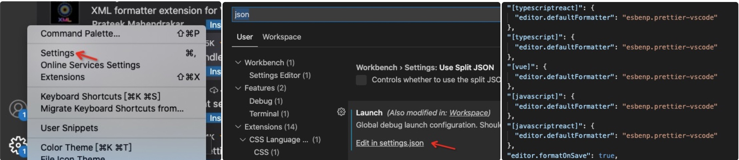This screenshot has width=739, height=160.
Task: Follow the Workspace link next to Launch
Action: (468, 113)
